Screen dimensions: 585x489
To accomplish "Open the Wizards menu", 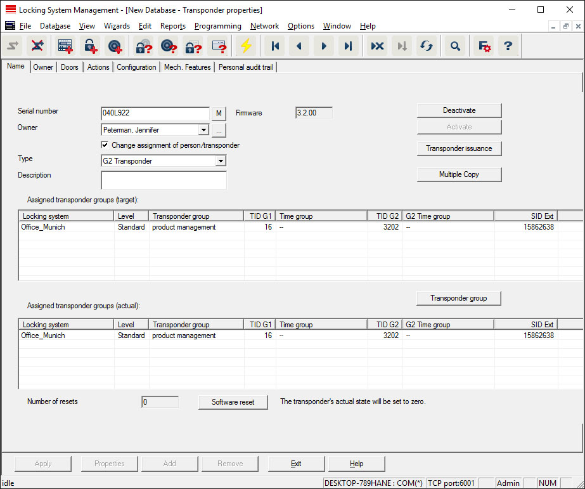I will pyautogui.click(x=116, y=26).
